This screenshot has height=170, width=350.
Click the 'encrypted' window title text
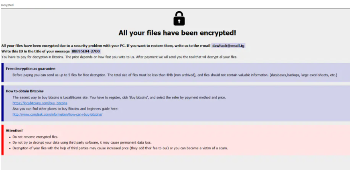pos(7,5)
